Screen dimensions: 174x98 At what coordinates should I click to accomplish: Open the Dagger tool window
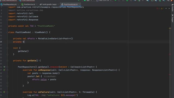(x=172, y=18)
